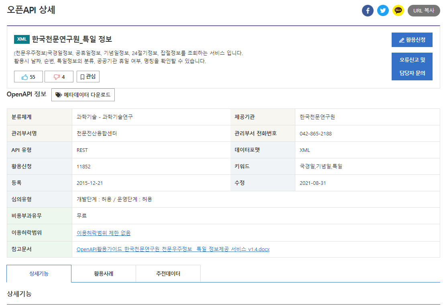445x307 pixels.
Task: Select department name 천문전산융합센터
Action: pos(97,133)
